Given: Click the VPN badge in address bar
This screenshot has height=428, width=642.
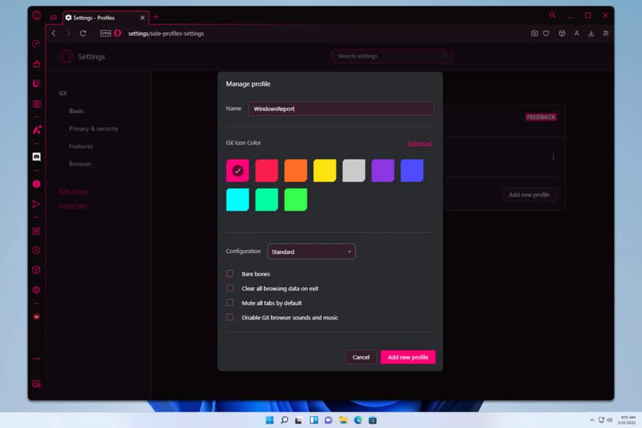Looking at the screenshot, I should click(x=105, y=33).
